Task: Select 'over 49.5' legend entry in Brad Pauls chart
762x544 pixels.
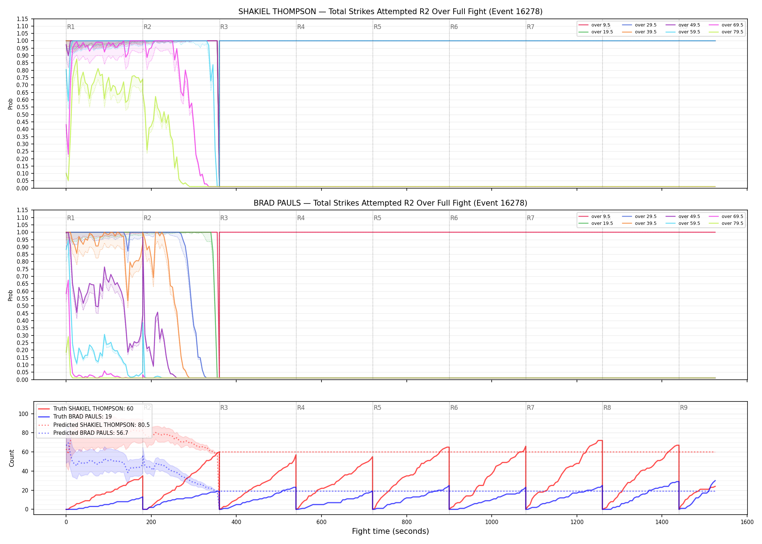Action: (683, 217)
